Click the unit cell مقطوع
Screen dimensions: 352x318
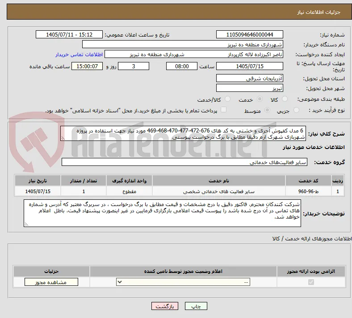point(129,191)
